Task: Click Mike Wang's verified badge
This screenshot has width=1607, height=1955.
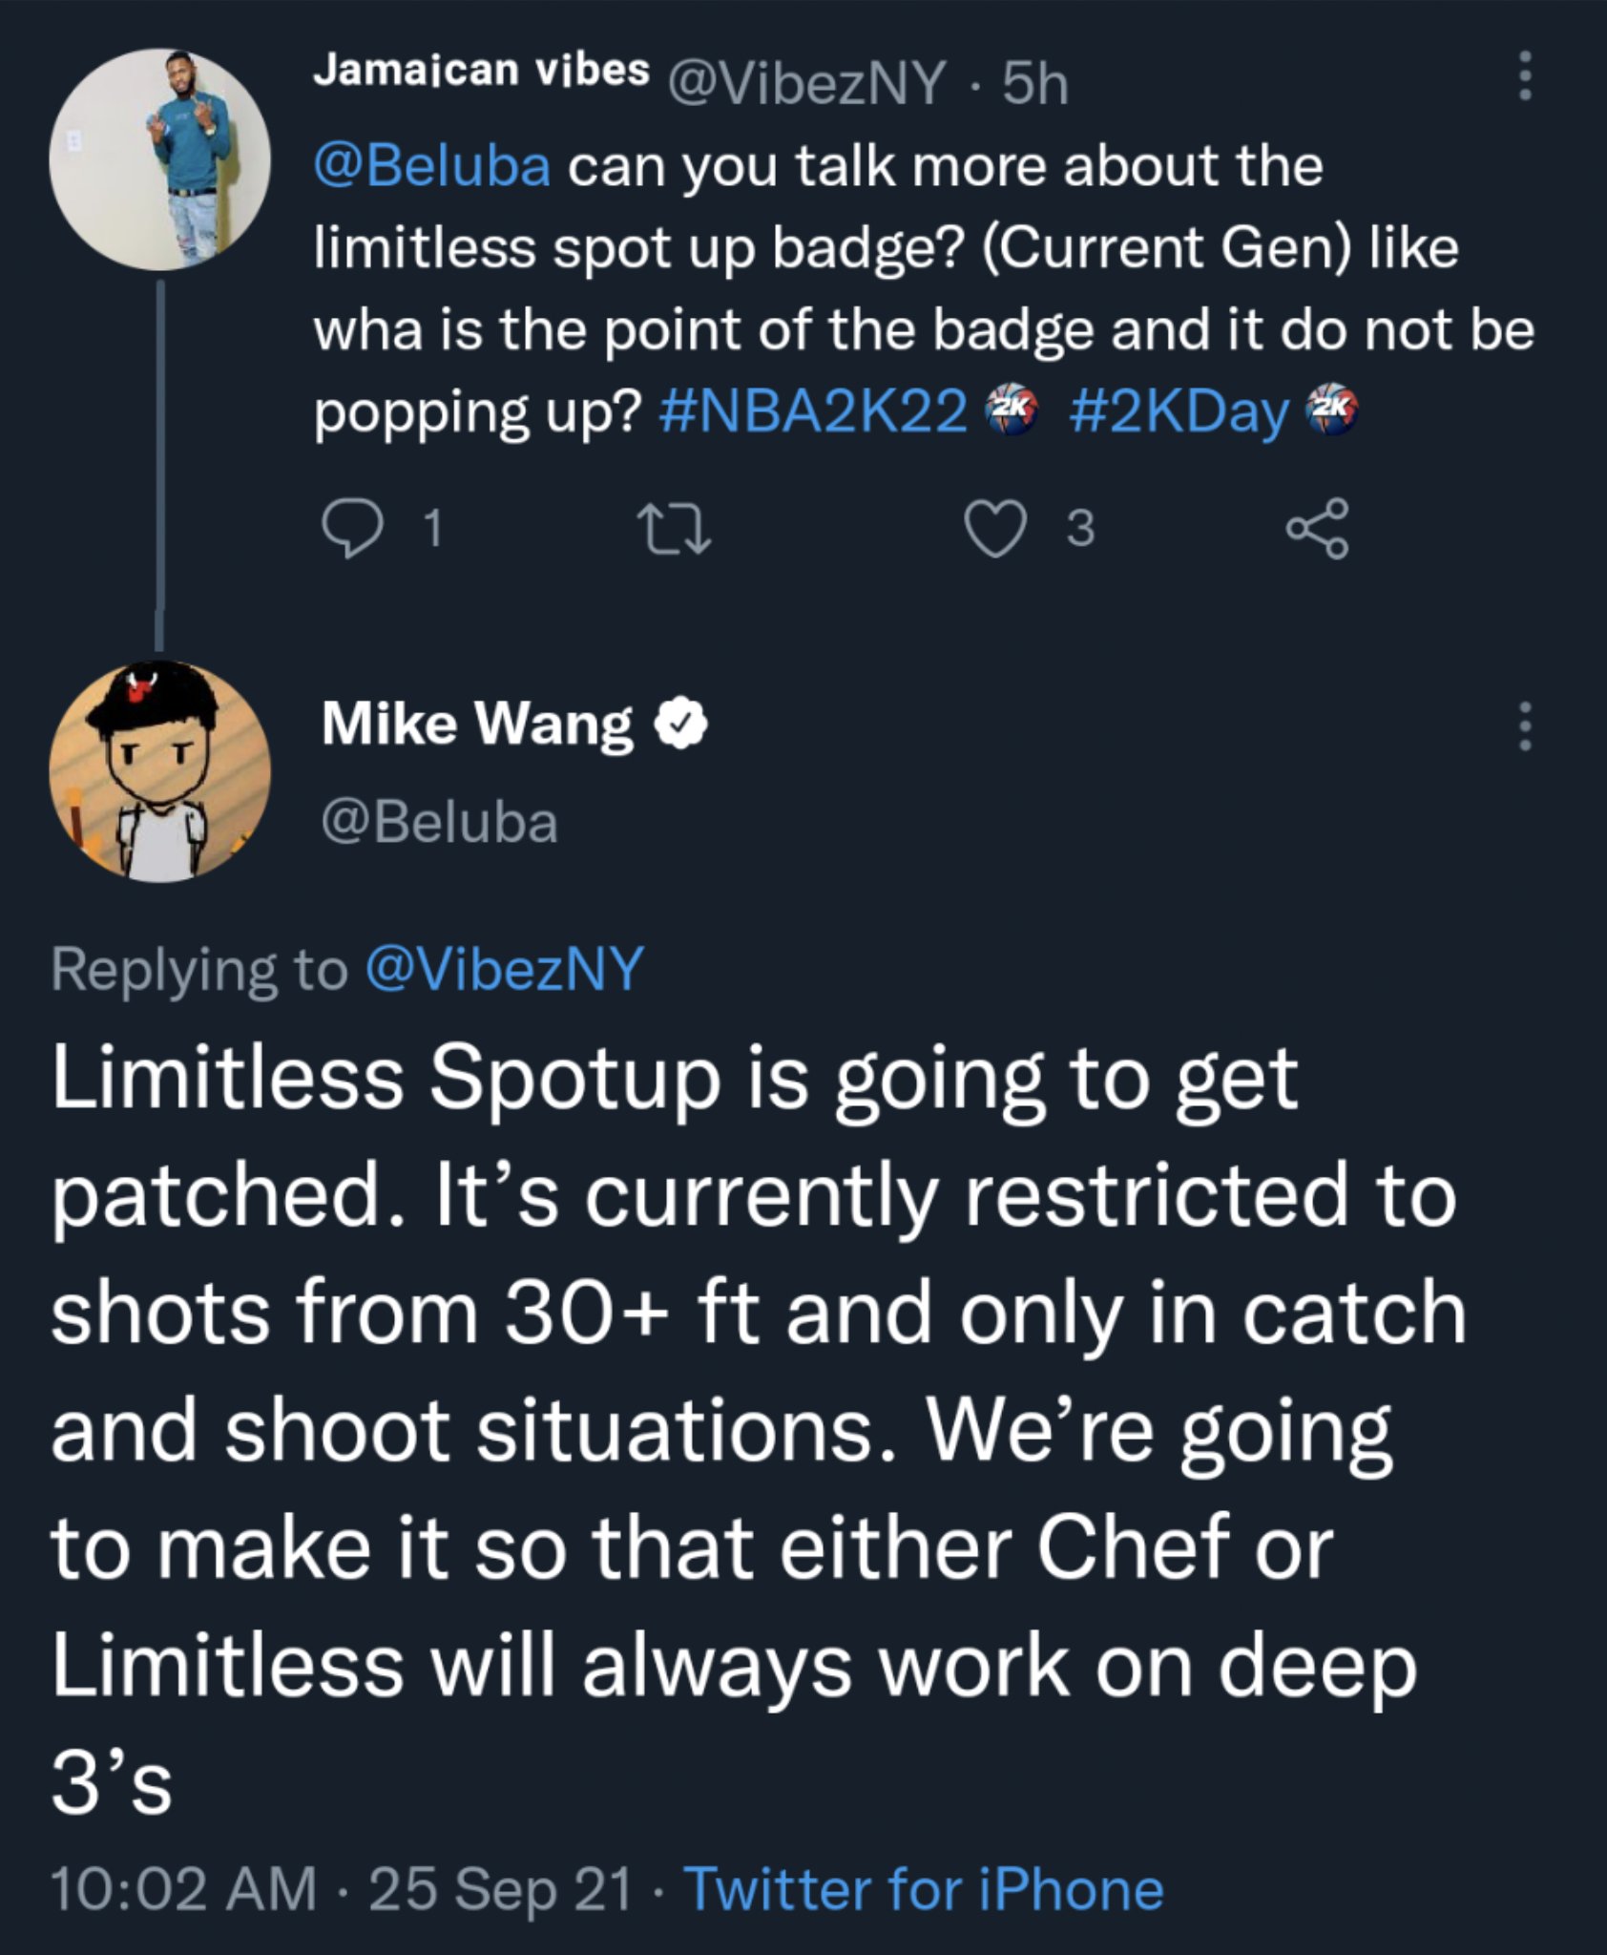Action: (x=680, y=725)
